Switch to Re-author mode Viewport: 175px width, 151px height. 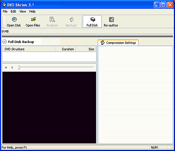111,22
